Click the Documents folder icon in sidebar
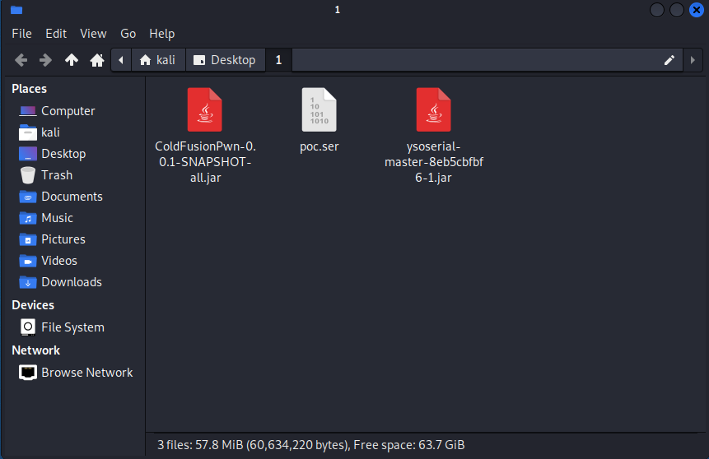This screenshot has height=459, width=709. click(x=27, y=197)
